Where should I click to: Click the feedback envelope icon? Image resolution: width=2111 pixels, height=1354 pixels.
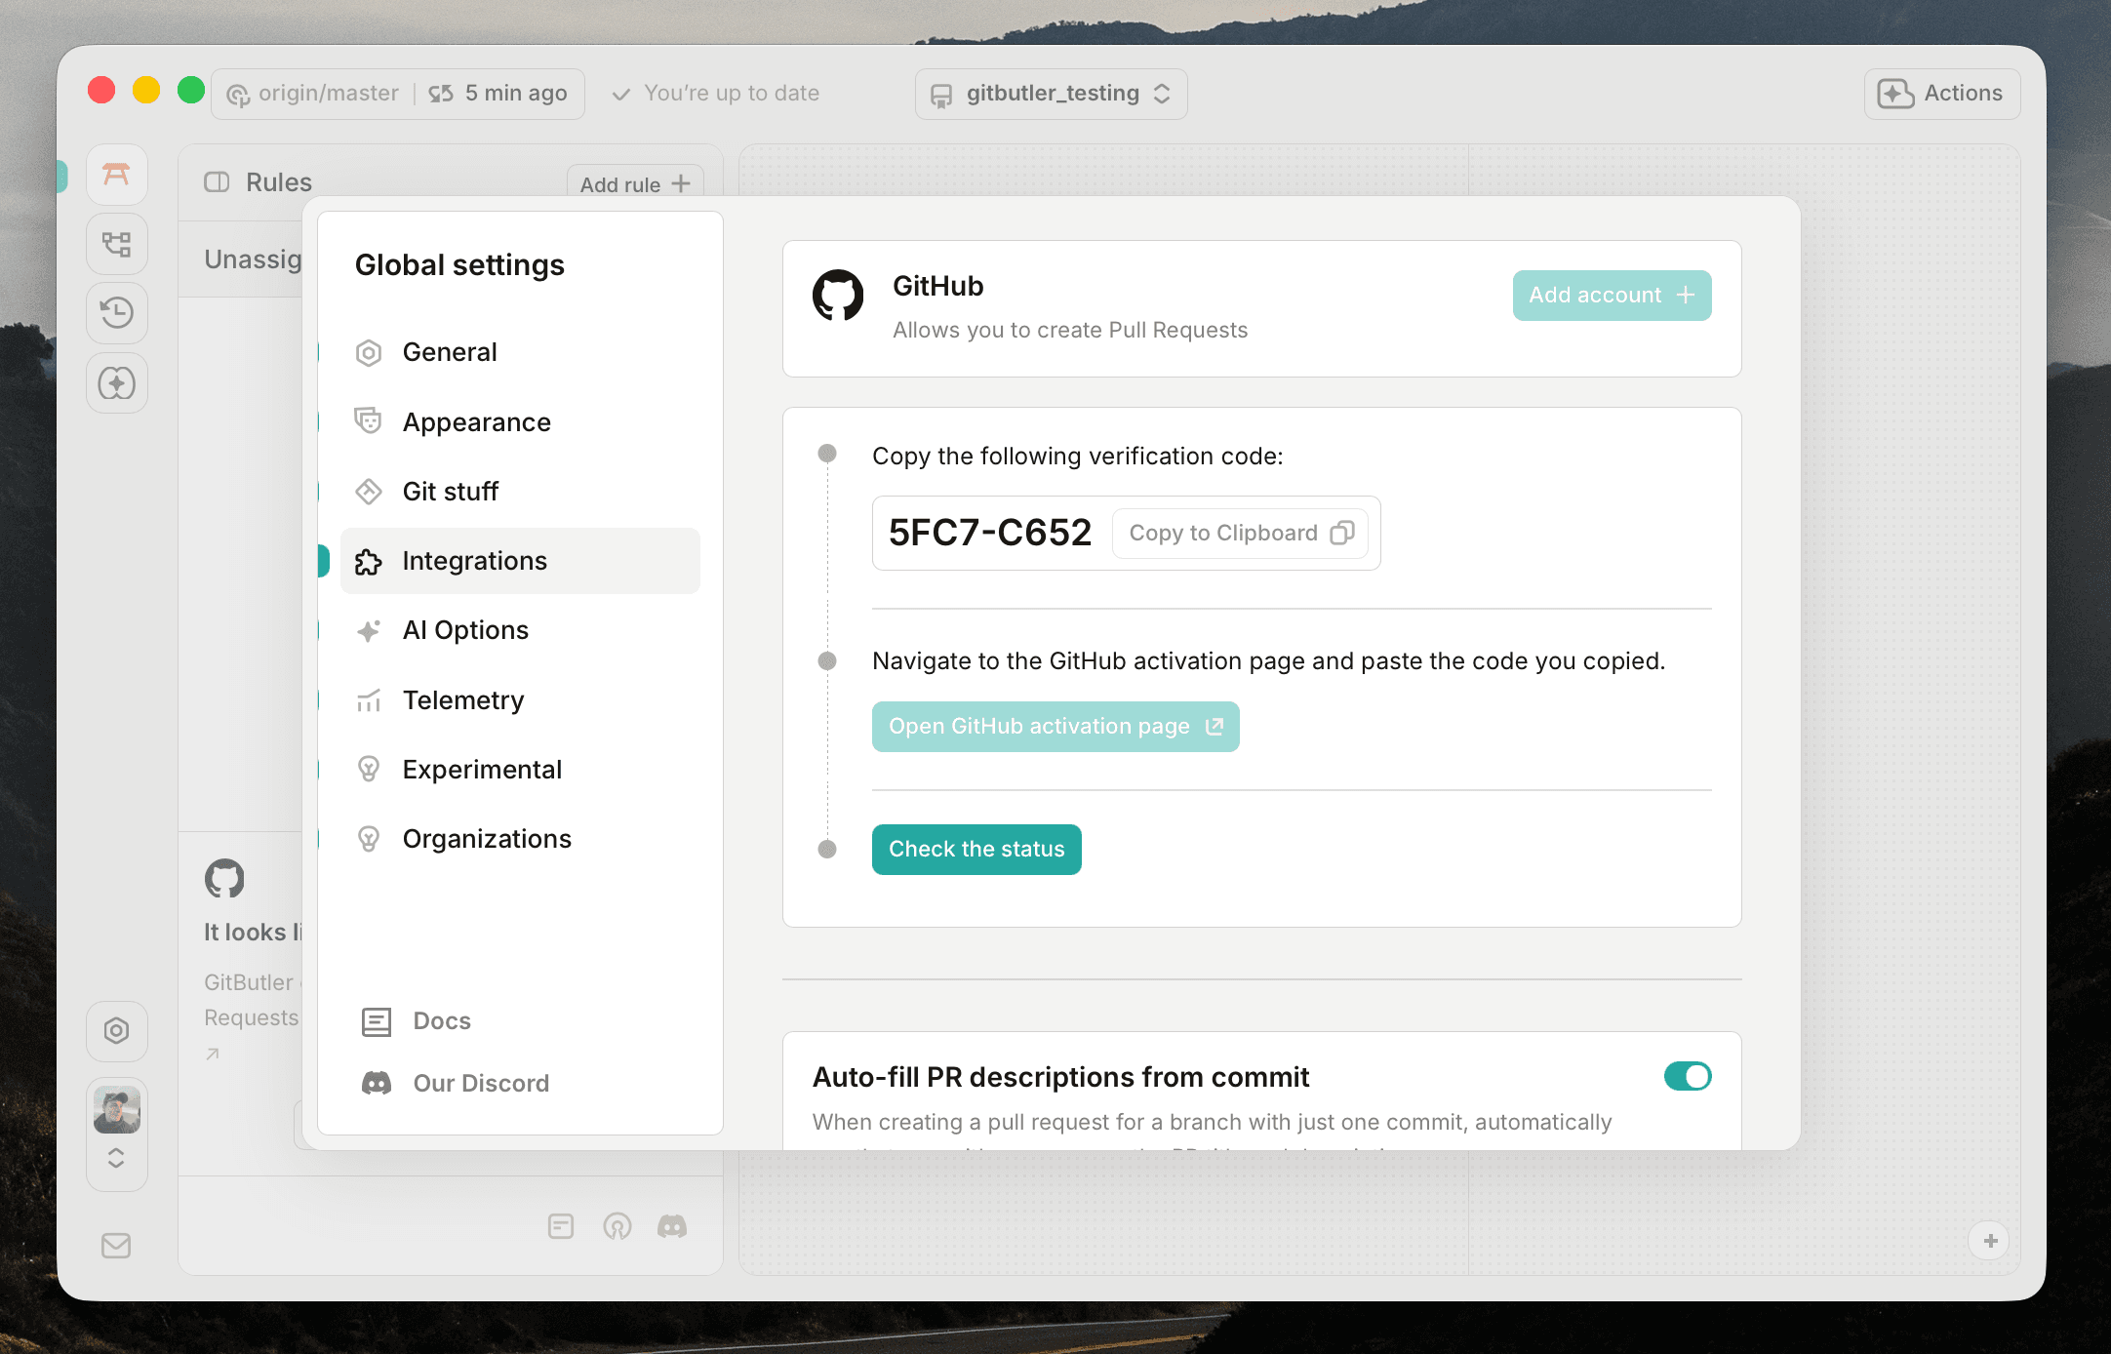click(x=116, y=1246)
